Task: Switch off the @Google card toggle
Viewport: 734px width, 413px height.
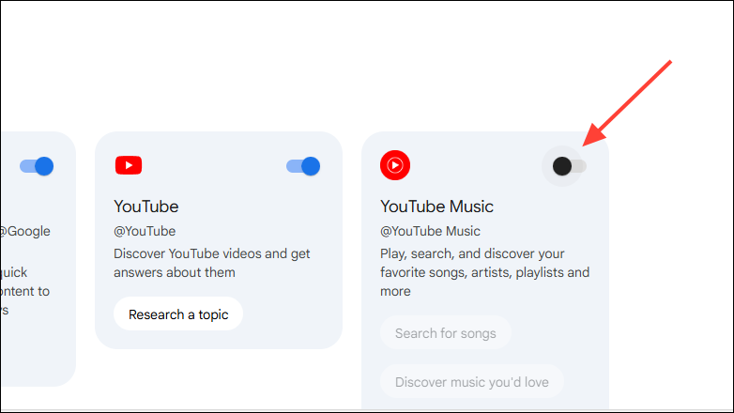Action: click(x=37, y=166)
